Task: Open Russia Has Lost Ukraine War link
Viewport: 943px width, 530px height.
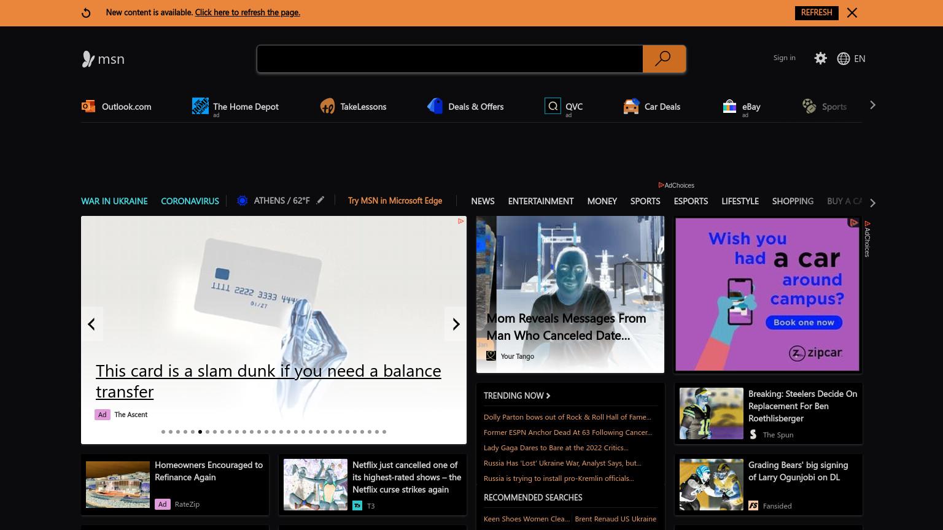Action: tap(562, 463)
